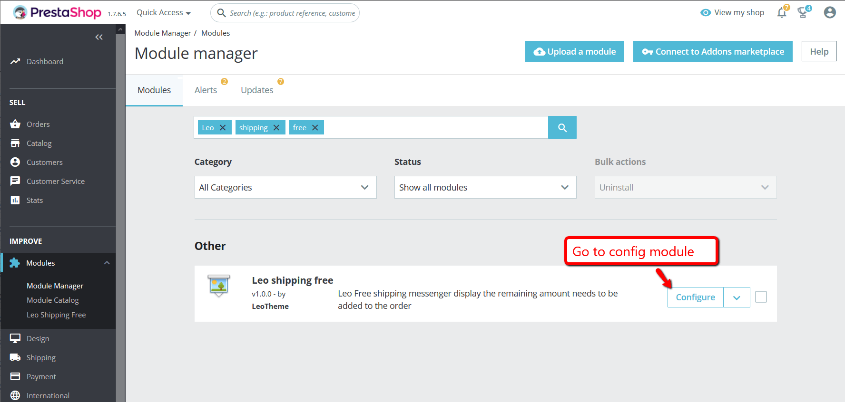This screenshot has width=845, height=402.
Task: Open the All Categories dropdown
Action: click(x=285, y=187)
